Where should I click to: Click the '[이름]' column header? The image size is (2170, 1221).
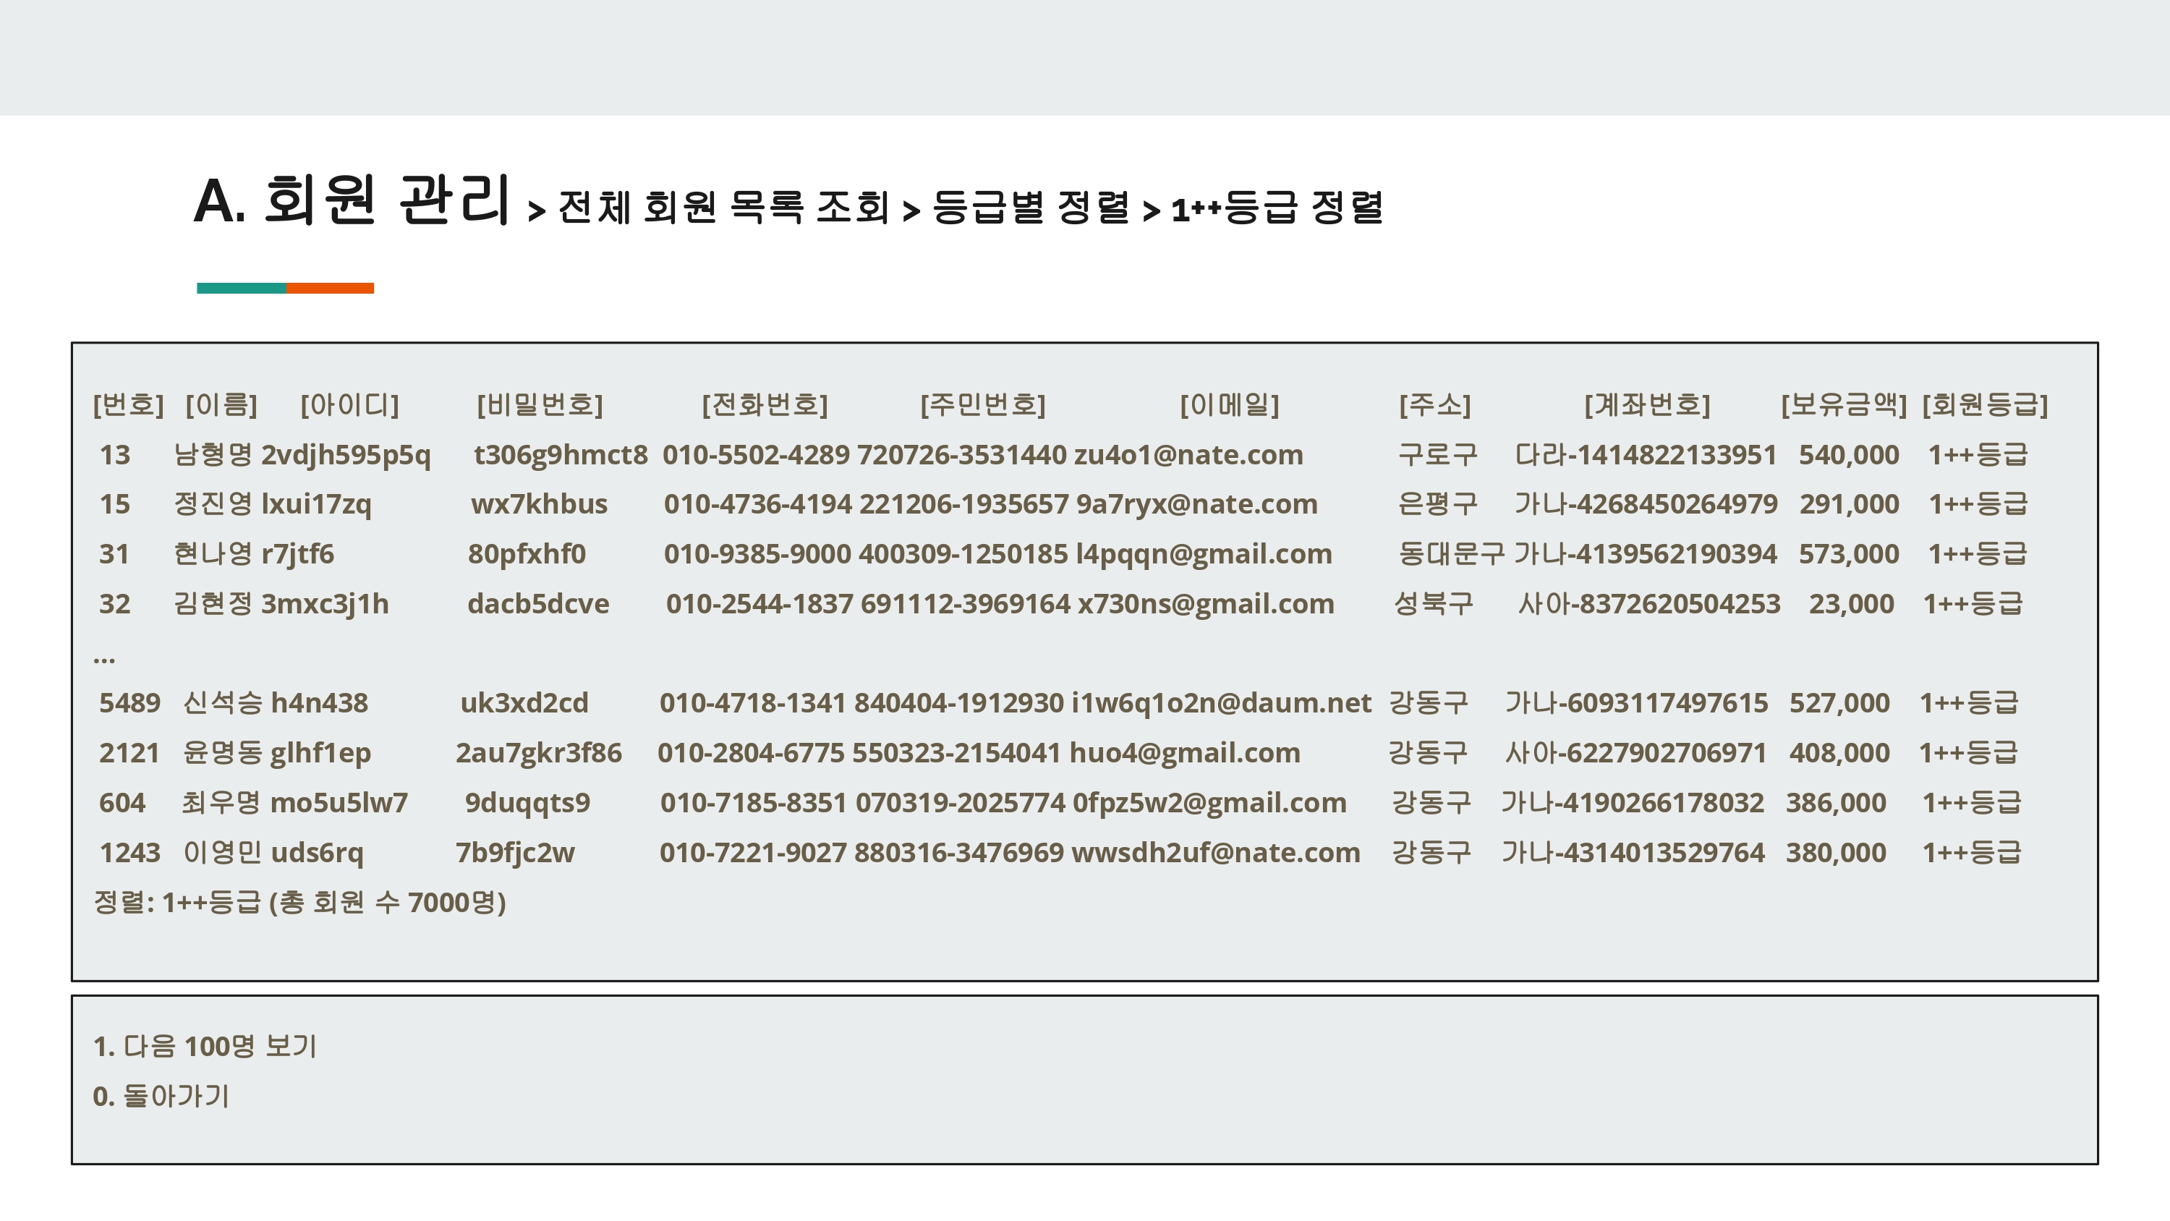pos(221,404)
